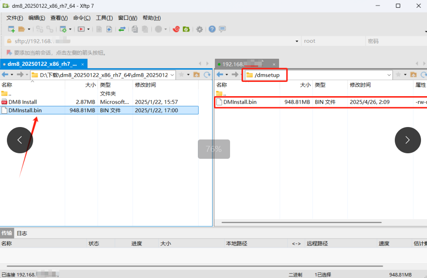Switch to the 日志 tab
This screenshot has width=427, height=278.
(21, 233)
